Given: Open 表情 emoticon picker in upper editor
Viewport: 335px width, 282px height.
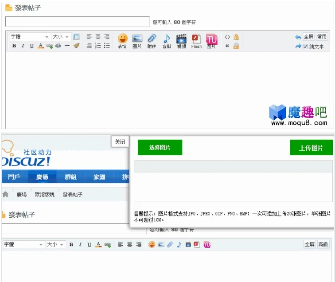Looking at the screenshot, I should click(x=122, y=41).
